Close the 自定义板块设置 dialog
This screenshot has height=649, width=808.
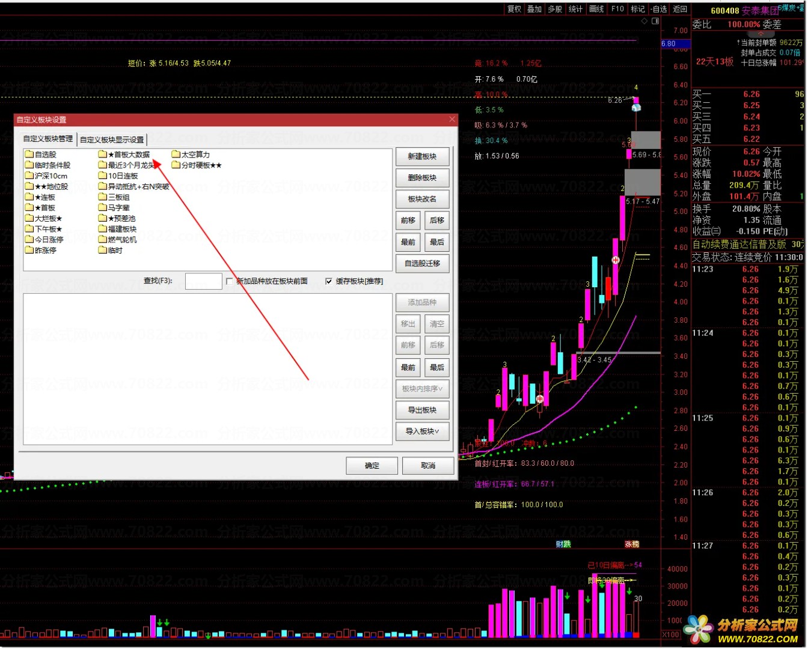click(452, 120)
